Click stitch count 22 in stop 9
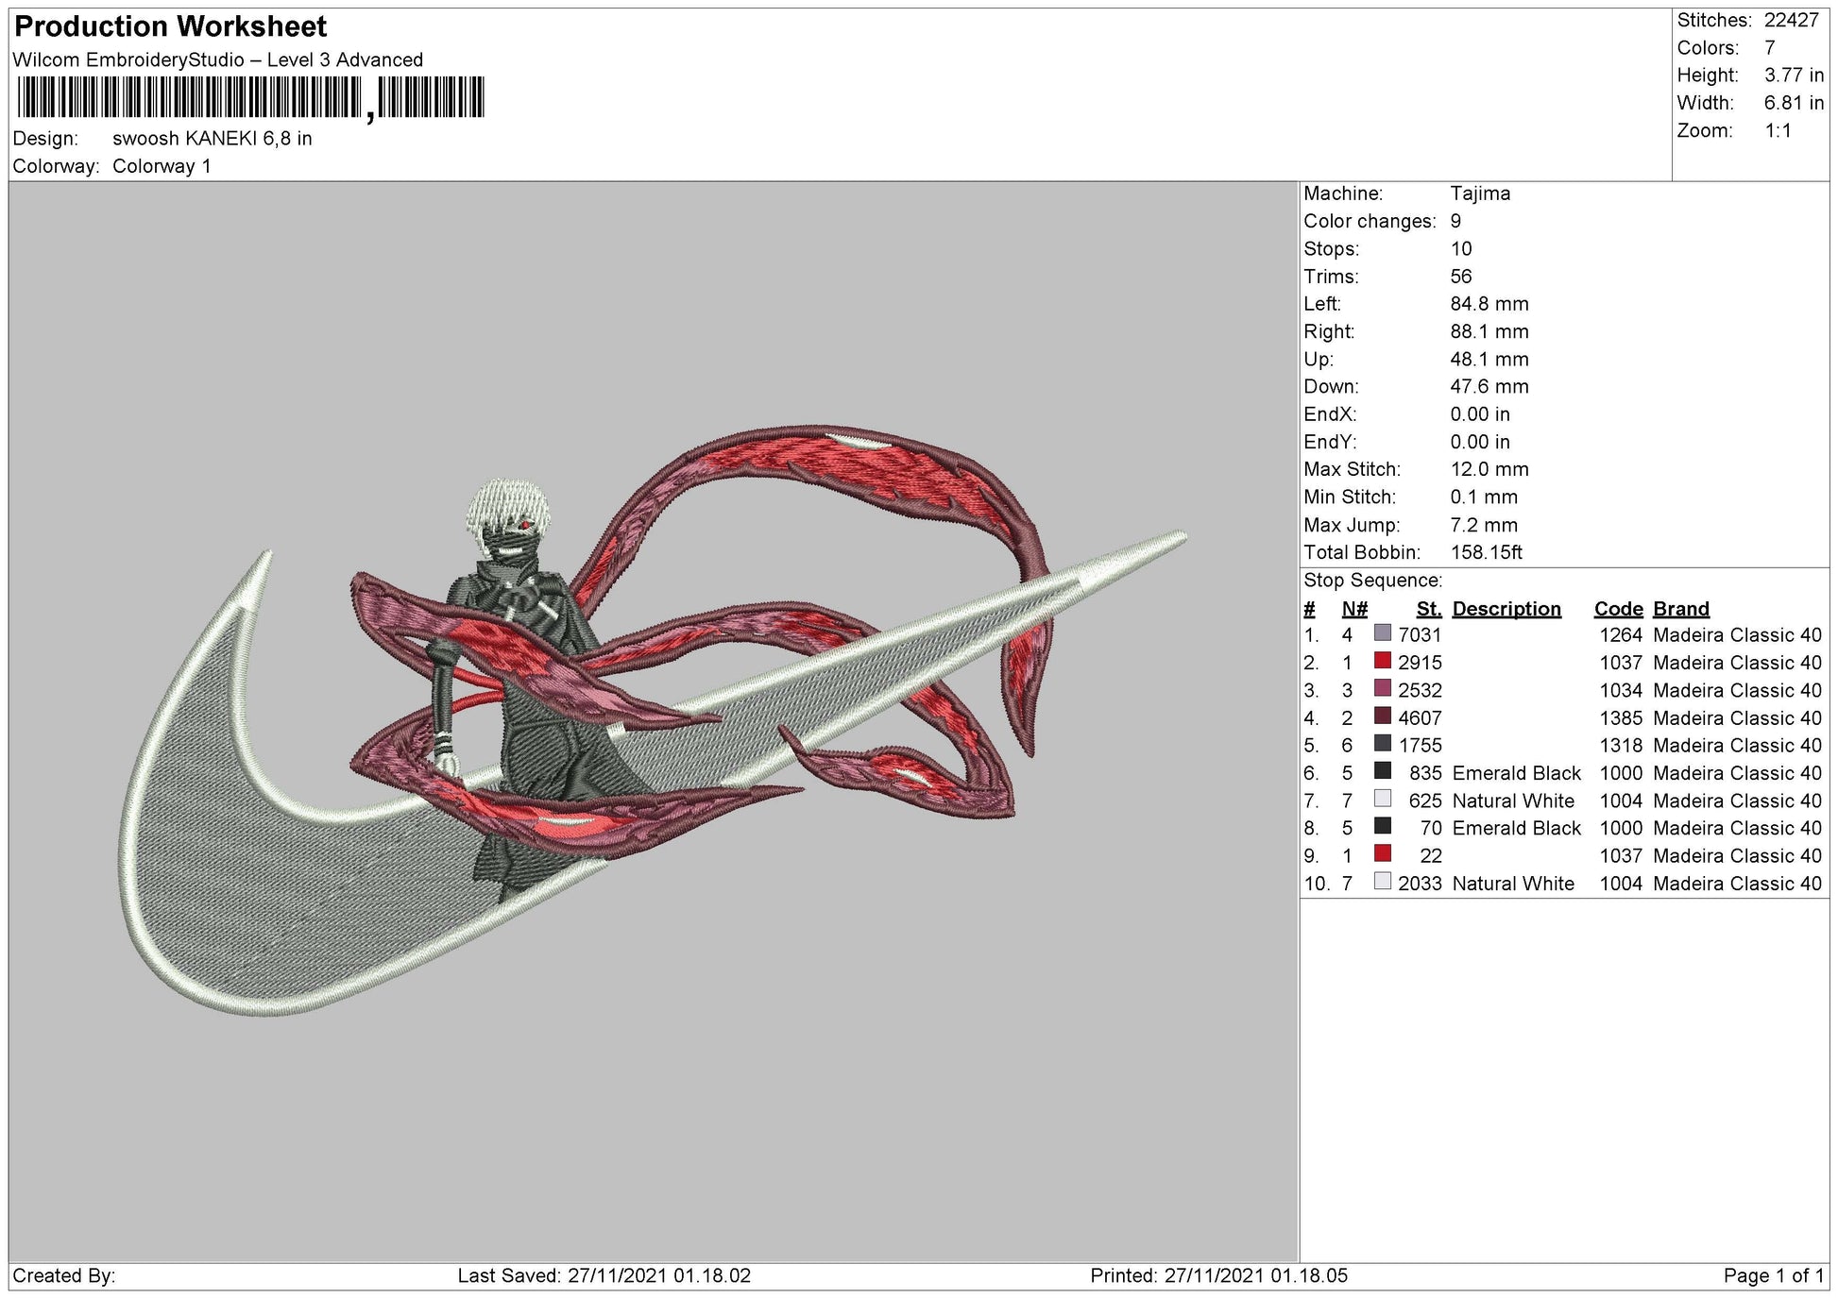1838x1298 pixels. 1431,856
